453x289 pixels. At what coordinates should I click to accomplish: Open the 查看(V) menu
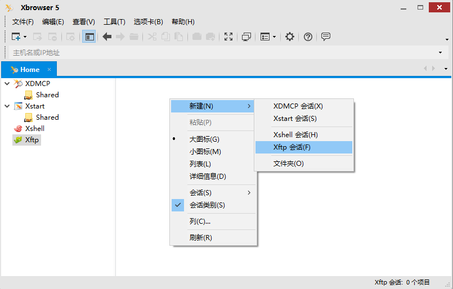click(x=83, y=22)
